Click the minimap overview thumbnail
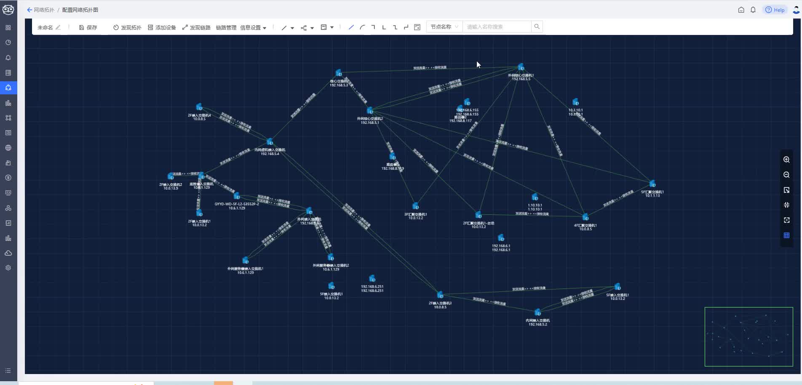The image size is (802, 385). 749,337
